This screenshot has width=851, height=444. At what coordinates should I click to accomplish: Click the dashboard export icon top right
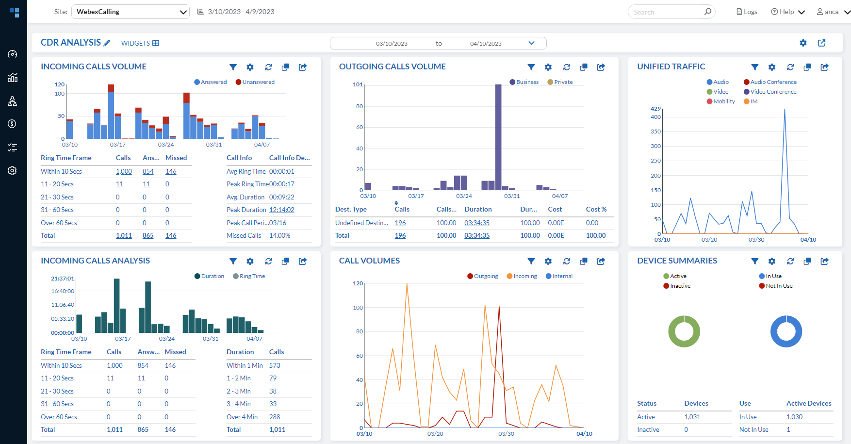click(x=821, y=43)
